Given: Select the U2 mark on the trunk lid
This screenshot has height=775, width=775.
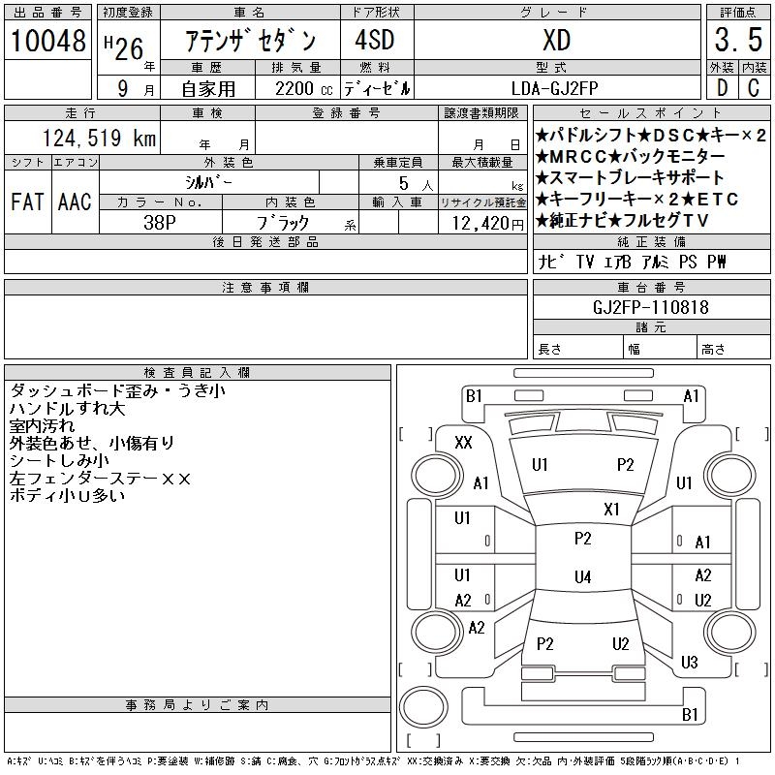Looking at the screenshot, I should pos(620,643).
